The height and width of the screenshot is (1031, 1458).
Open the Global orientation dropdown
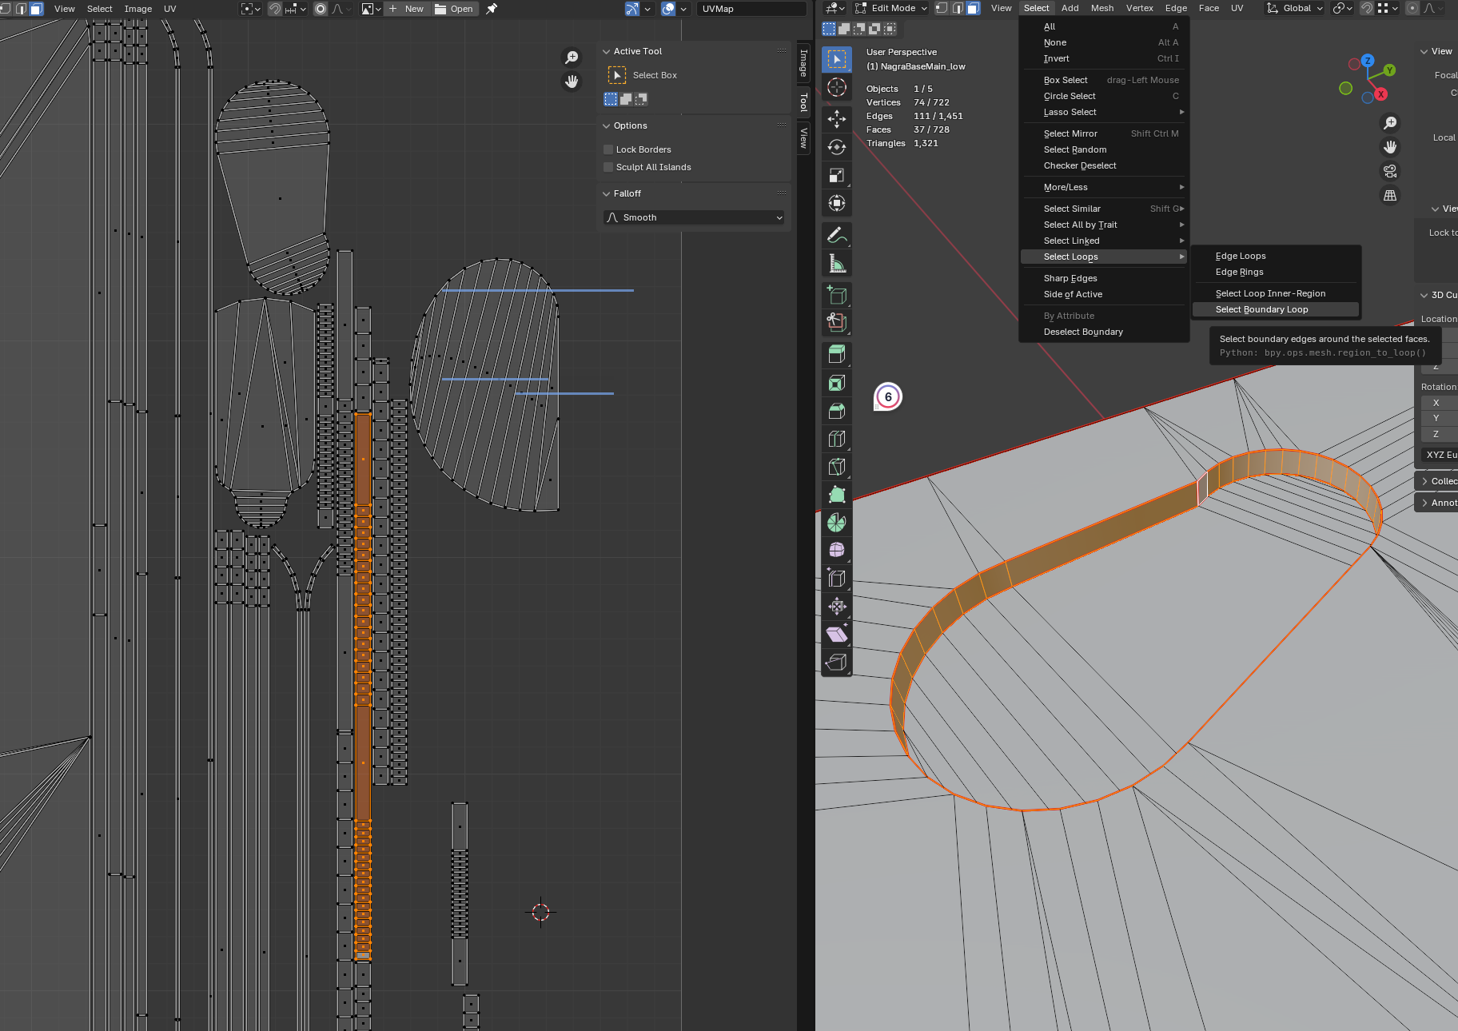point(1294,8)
